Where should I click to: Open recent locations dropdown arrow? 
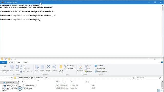[x=9, y=78]
